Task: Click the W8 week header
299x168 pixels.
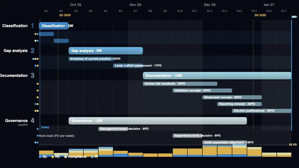Action: 150,11
